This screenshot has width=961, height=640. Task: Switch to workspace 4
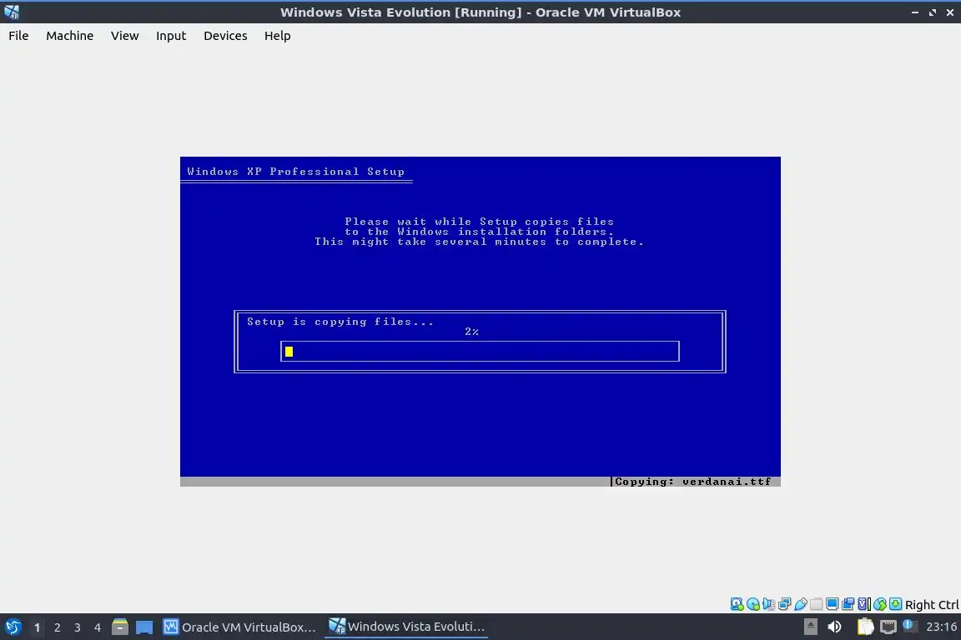[x=97, y=627]
